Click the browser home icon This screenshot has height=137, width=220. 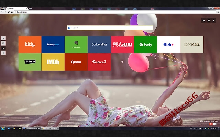pos(12,12)
